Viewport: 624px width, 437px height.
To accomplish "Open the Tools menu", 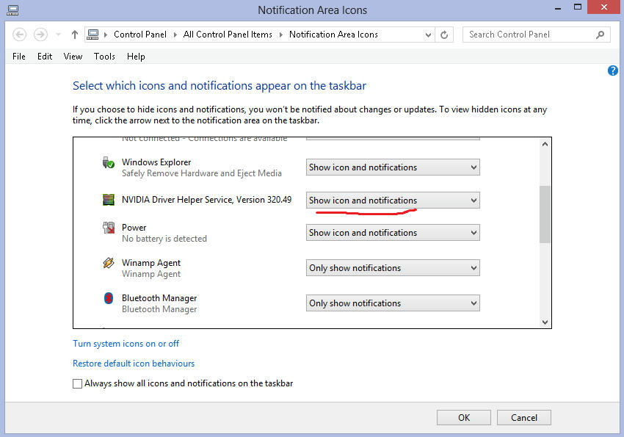I will point(104,57).
